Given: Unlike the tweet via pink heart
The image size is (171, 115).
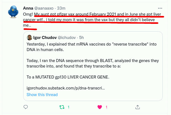Looking at the screenshot, I should click(x=100, y=107).
